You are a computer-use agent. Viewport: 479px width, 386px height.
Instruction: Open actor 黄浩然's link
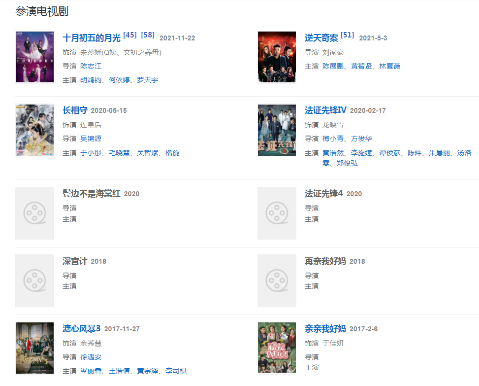333,153
